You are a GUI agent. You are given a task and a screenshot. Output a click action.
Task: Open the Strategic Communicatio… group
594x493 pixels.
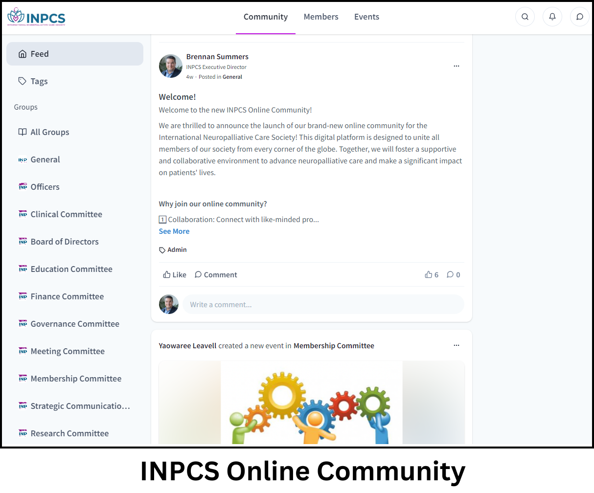pyautogui.click(x=75, y=406)
